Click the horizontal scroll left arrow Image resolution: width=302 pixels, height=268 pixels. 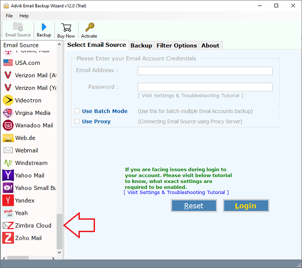pos(4,258)
